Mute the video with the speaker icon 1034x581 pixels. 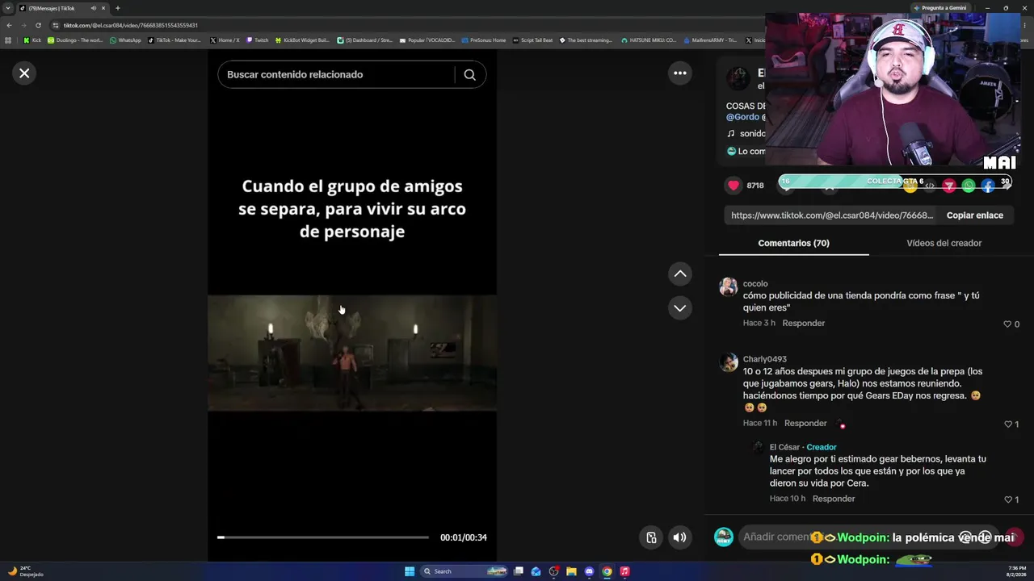pos(680,537)
